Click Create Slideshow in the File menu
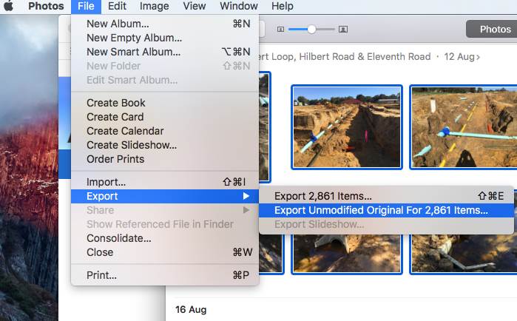Viewport: 517px width, 321px height. (x=132, y=145)
